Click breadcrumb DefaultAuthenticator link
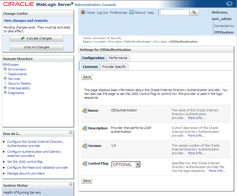This screenshot has height=196, width=237. tap(138, 41)
